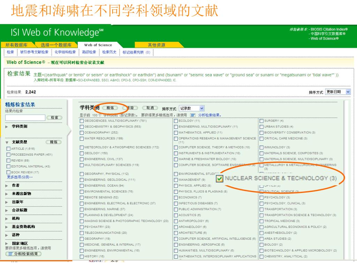
Task: Open 被引参考文献检索 menu link
Action: point(34,52)
